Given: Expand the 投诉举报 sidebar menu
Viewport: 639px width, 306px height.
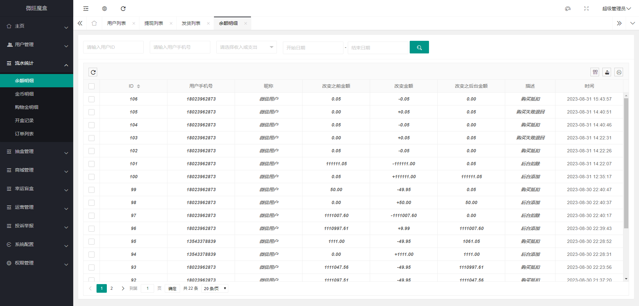Looking at the screenshot, I should pyautogui.click(x=37, y=226).
